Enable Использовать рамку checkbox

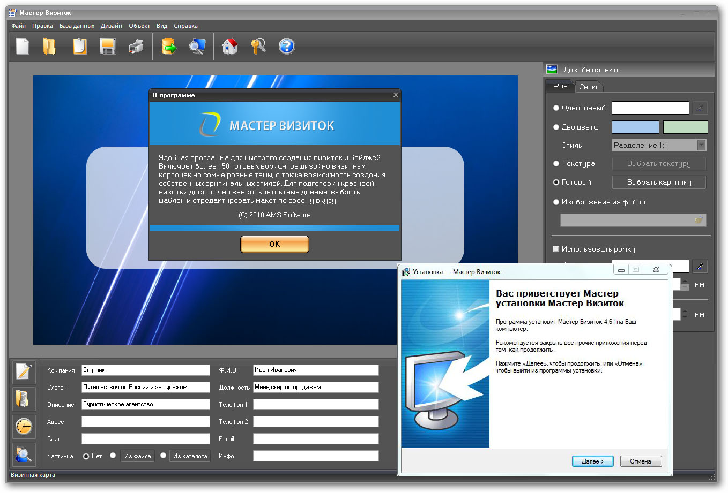click(x=556, y=249)
